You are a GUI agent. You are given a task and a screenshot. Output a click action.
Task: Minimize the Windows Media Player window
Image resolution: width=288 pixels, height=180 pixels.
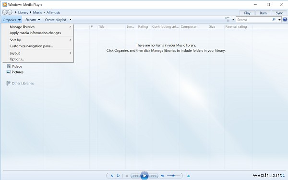point(255,4)
